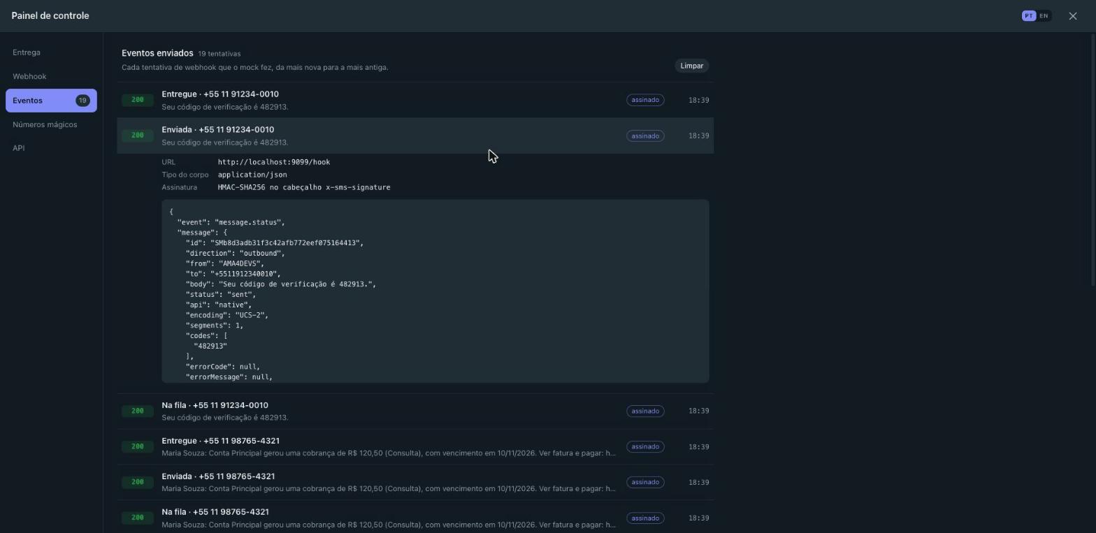
Task: Expand the Entregue 91234-0010 event row
Action: point(415,100)
